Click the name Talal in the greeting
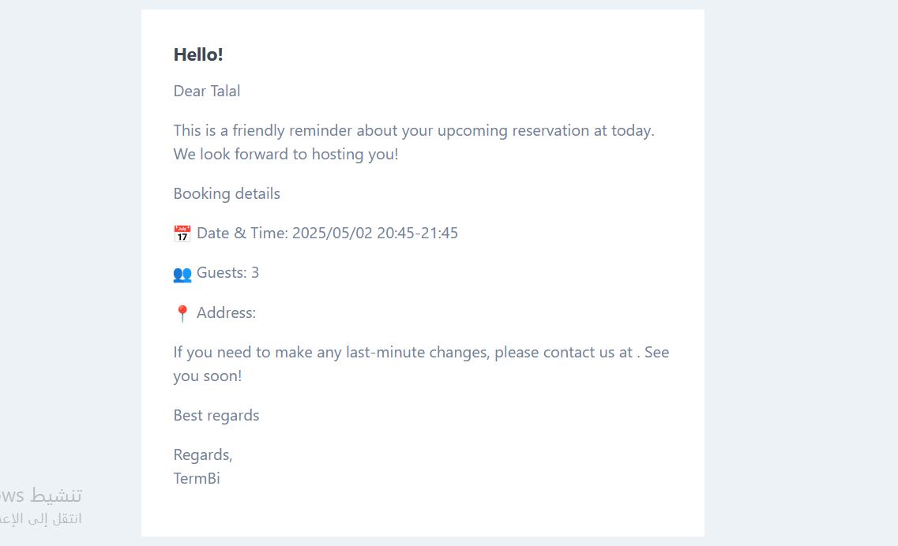 (x=225, y=91)
